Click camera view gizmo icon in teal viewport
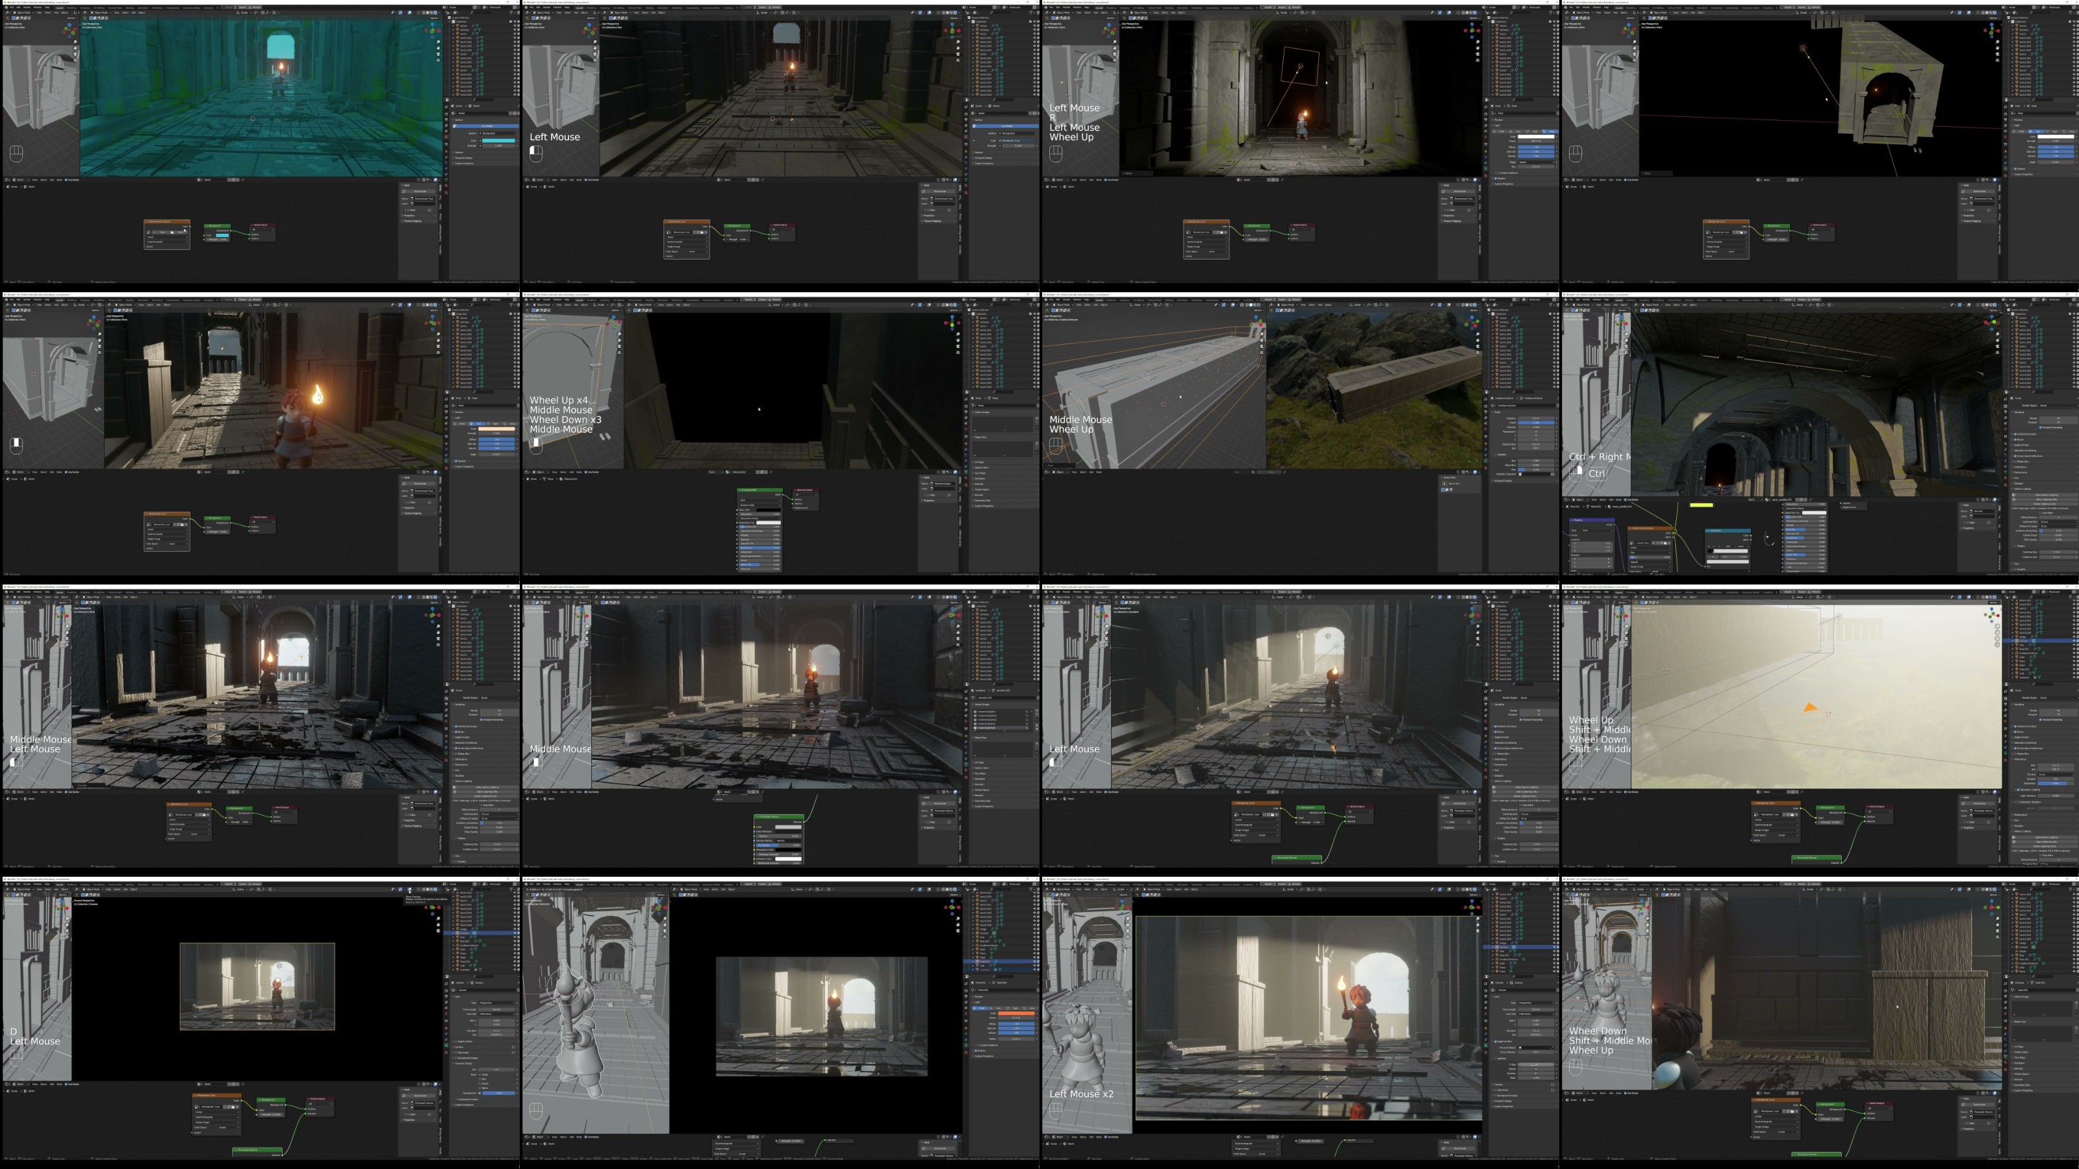Screen dimensions: 2079x1169 tap(439, 54)
